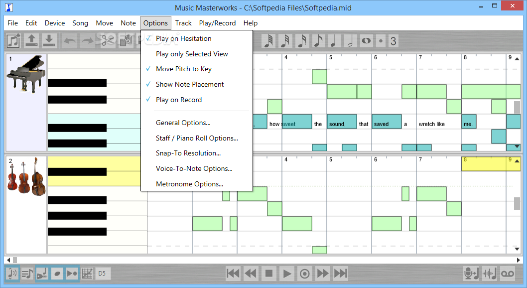Click track 1 scroll down arrow
The height and width of the screenshot is (288, 527).
(517, 147)
